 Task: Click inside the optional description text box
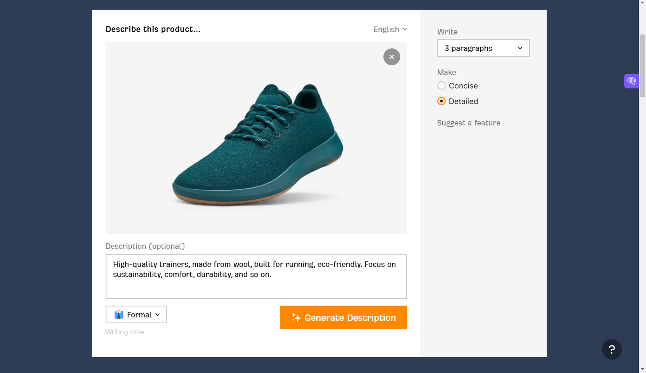tap(256, 277)
